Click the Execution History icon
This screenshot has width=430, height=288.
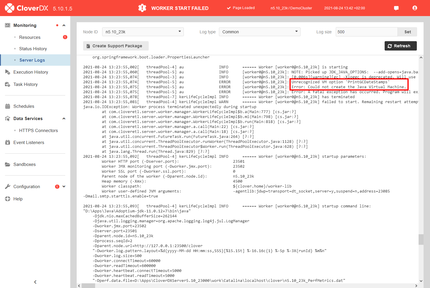point(8,72)
